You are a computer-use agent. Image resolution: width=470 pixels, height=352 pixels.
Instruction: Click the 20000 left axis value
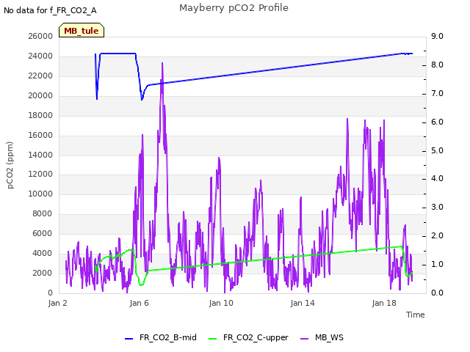(x=40, y=95)
